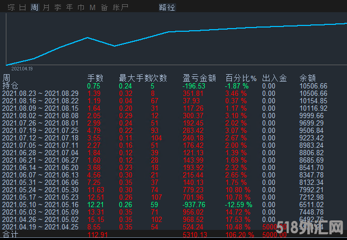Select the 年 yearly tab

click(70, 7)
